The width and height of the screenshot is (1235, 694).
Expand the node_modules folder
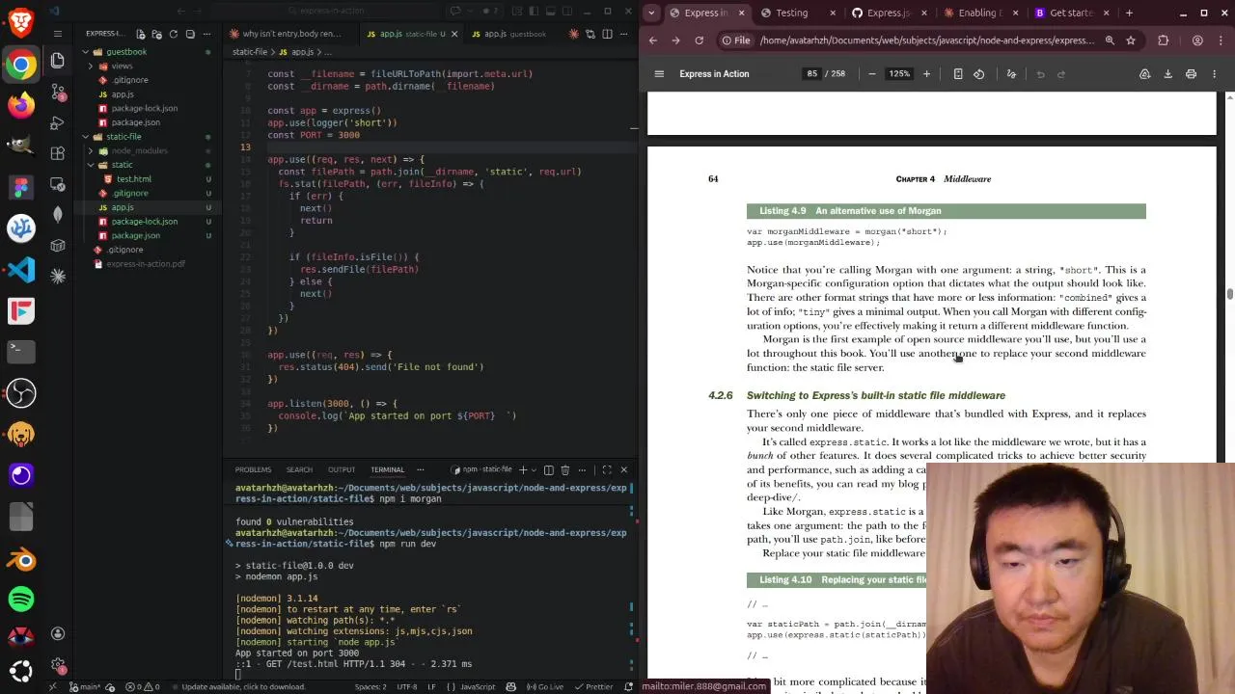(139, 151)
